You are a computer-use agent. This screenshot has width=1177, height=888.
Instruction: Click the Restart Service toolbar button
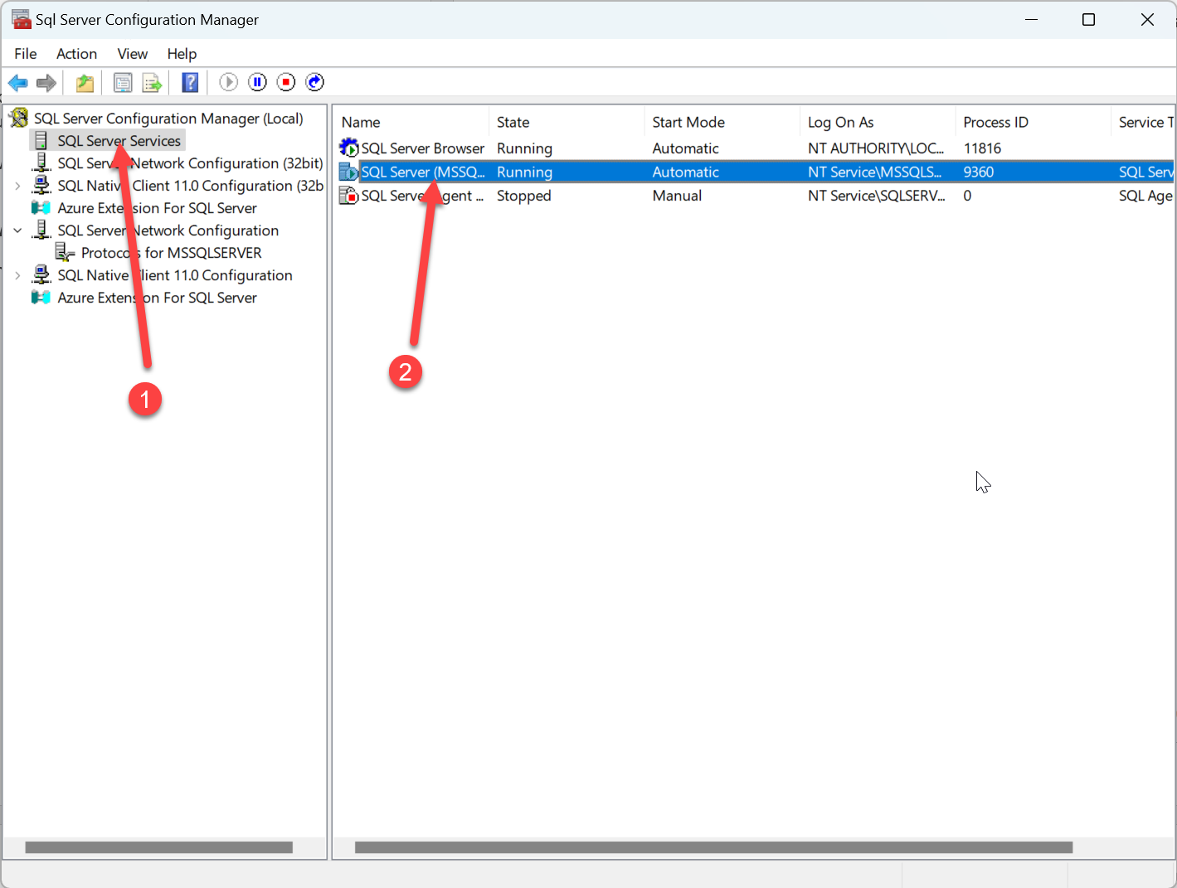point(315,82)
